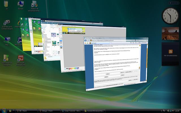Open the Red network desktop icon
181x113 pixels.
coord(7,41)
